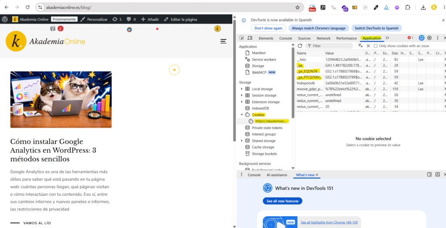Image resolution: width=446 pixels, height=228 pixels.
Task: Click the 'Editar la página' admin bar item
Action: [x=180, y=19]
